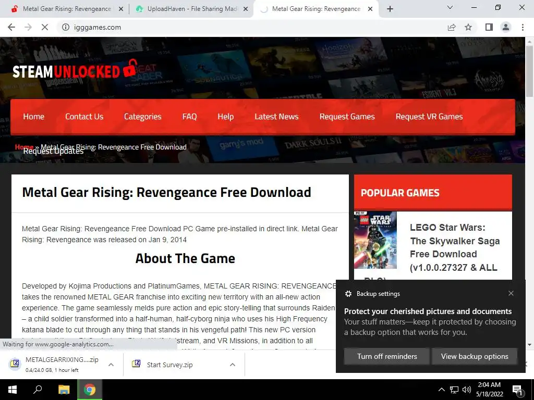Viewport: 534px width, 400px height.
Task: Click the Request Updates link
Action: 53,152
